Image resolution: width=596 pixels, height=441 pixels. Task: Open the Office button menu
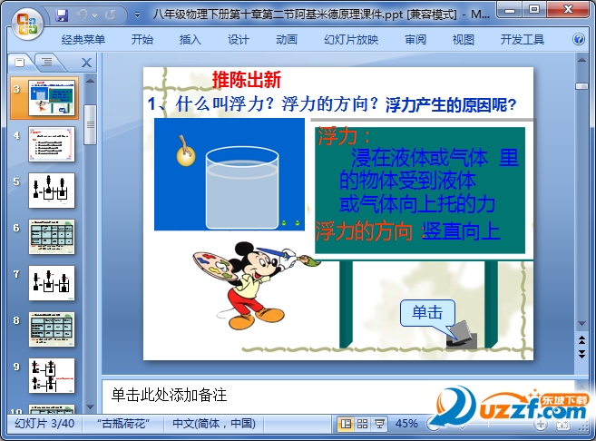coord(26,24)
